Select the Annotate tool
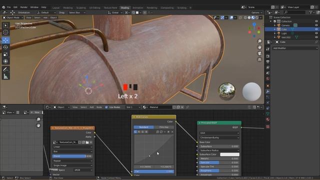Viewport: 320px width, 180px height. pyautogui.click(x=5, y=69)
